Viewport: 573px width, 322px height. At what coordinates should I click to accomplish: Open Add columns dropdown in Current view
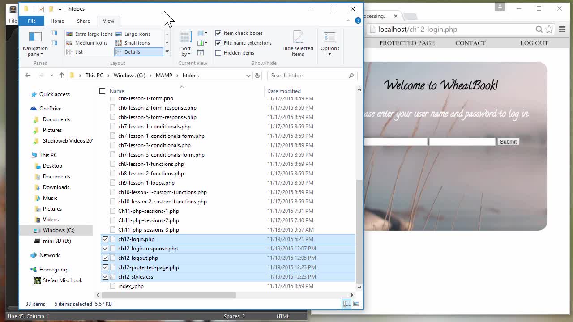(202, 43)
